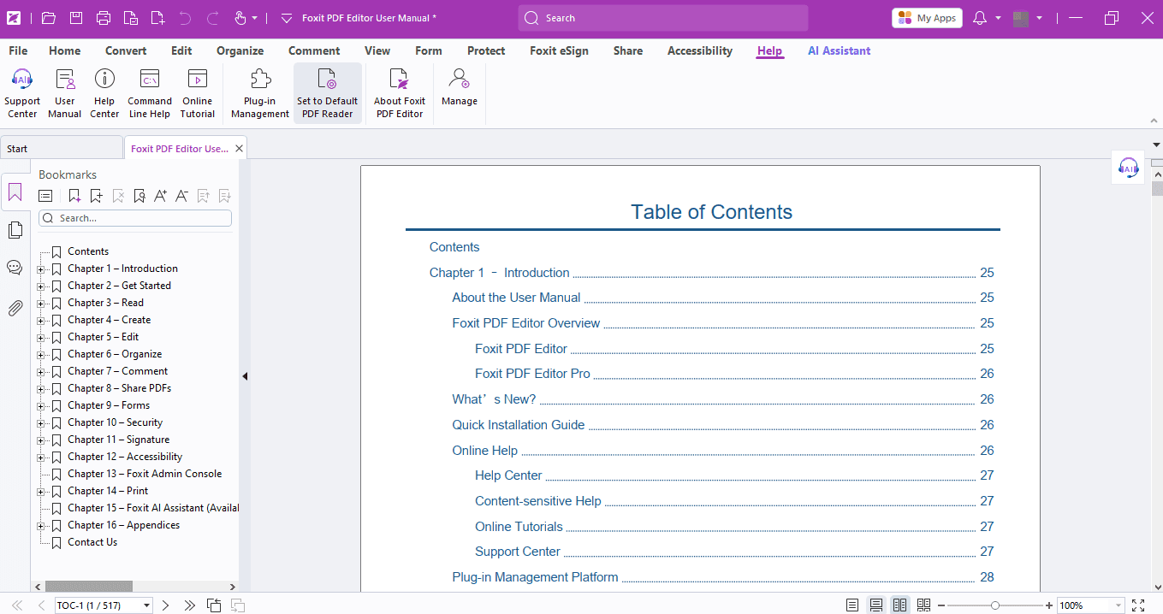Open Hand tool dropdown arrow
The image size is (1163, 614).
pyautogui.click(x=254, y=18)
